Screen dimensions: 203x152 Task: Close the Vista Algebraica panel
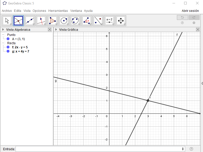coord(50,29)
